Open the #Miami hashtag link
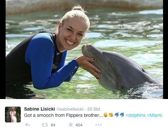Viewport: 168px width, 134px height. pyautogui.click(x=154, y=115)
